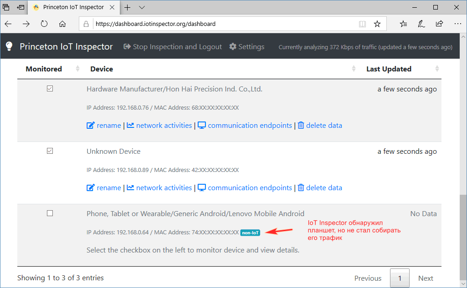Viewport: 467px width, 288px height.
Task: Close the Princeton IoT Inspector tab
Action: (x=112, y=7)
